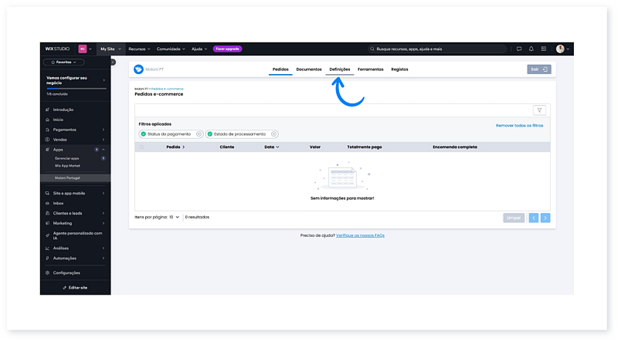Click the notifications bell icon
Viewport: 618px width, 341px height.
click(531, 49)
